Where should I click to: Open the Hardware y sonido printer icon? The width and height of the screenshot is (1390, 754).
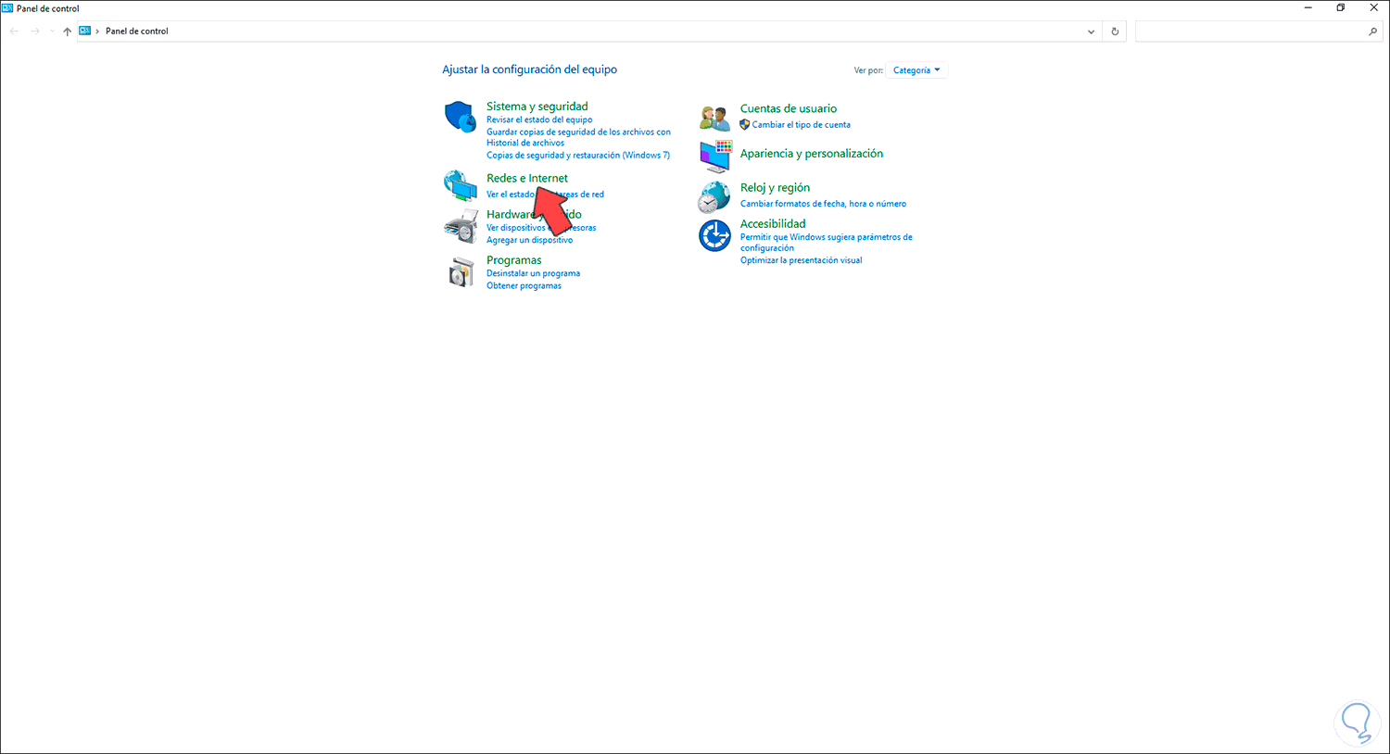(x=461, y=227)
